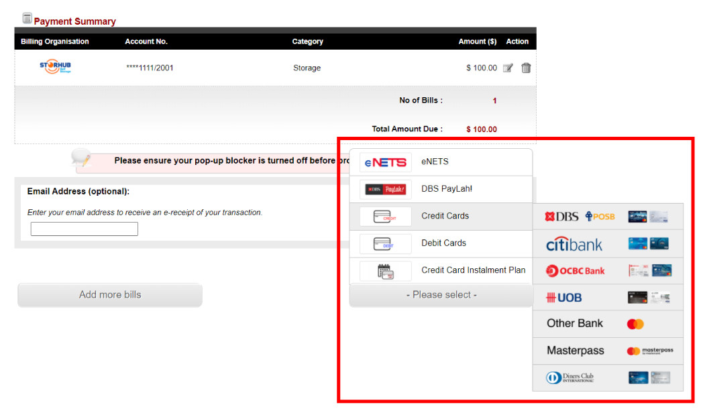
Task: Select the eNETS logo icon
Action: 385,162
